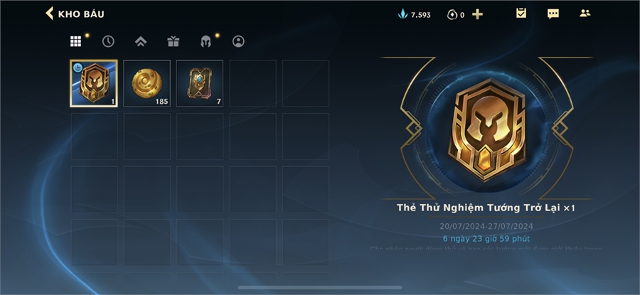This screenshot has width=640, height=295.
Task: Select the helmet champion category tab
Action: (206, 41)
